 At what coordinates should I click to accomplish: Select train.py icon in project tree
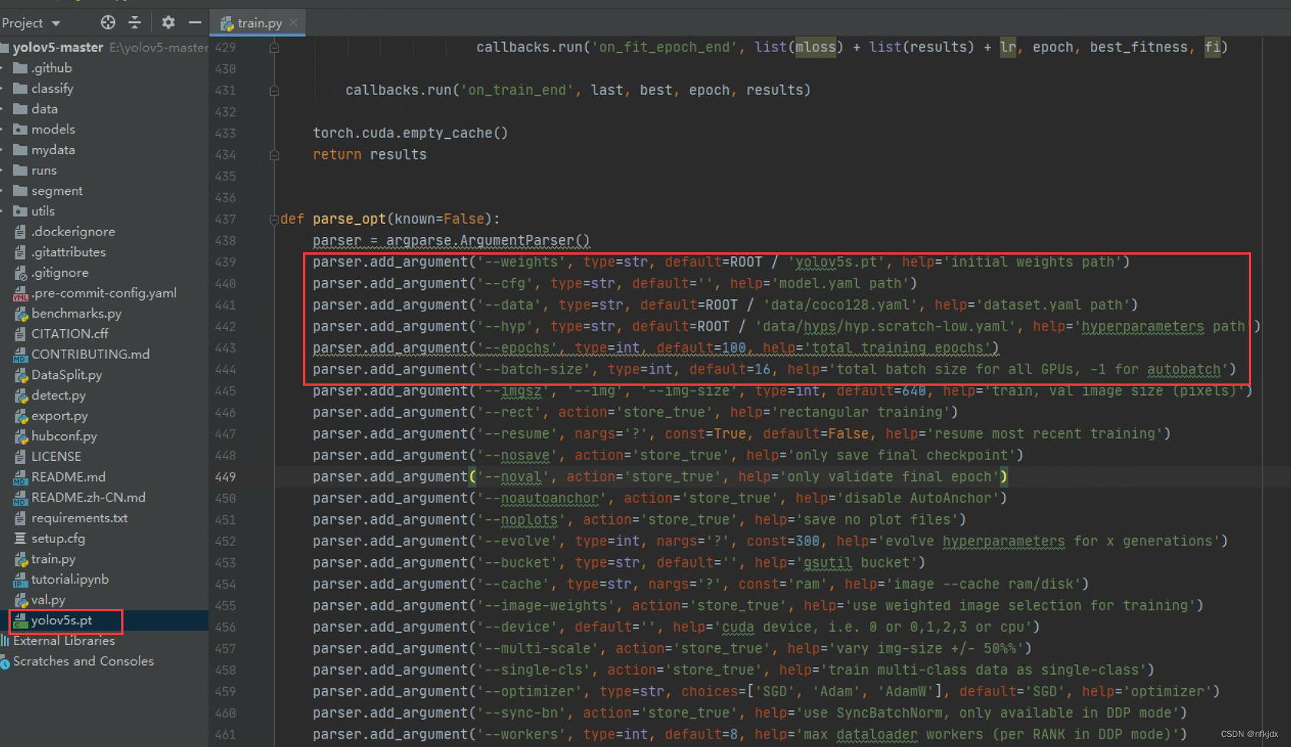(21, 559)
